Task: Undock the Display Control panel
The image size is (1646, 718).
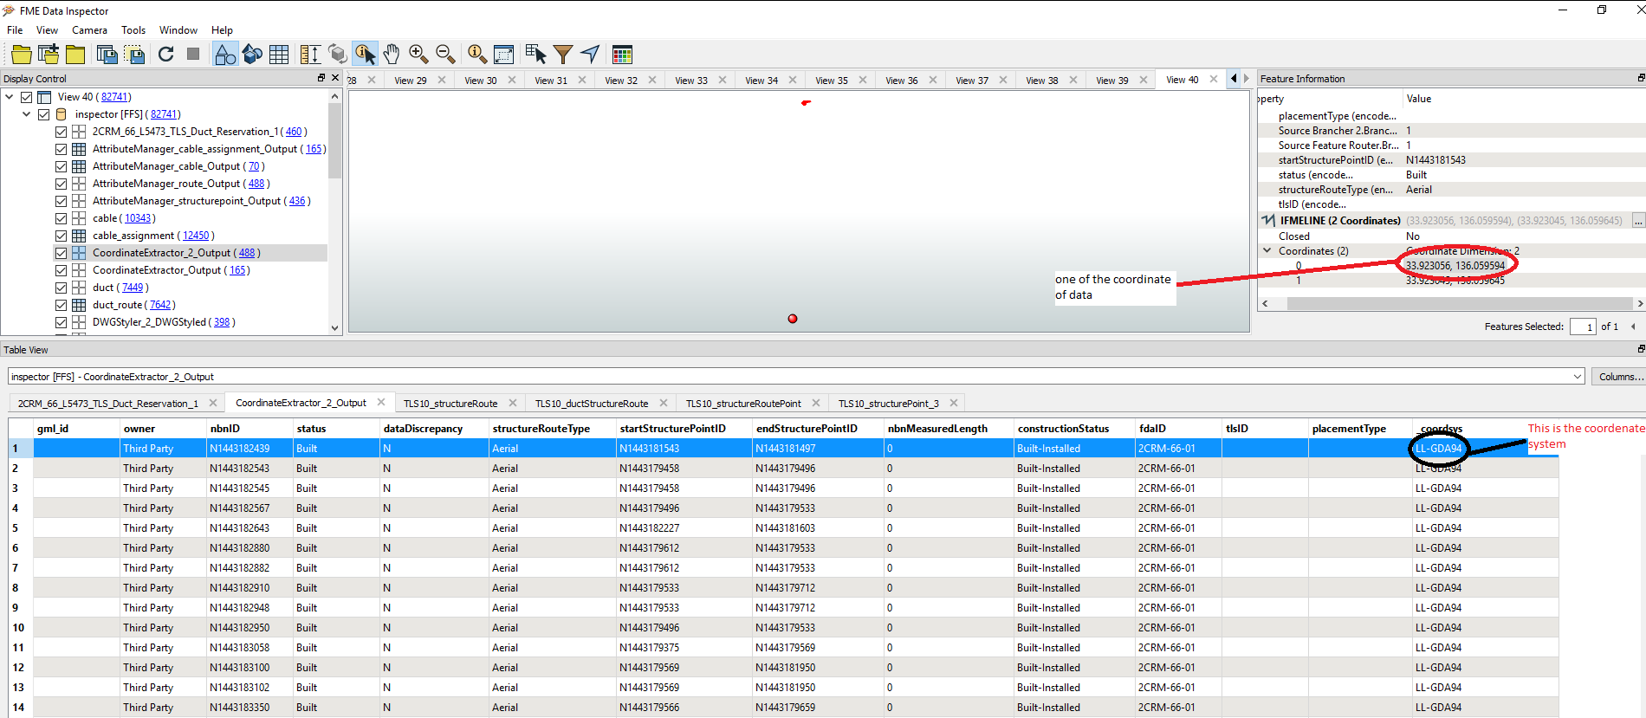Action: (321, 78)
